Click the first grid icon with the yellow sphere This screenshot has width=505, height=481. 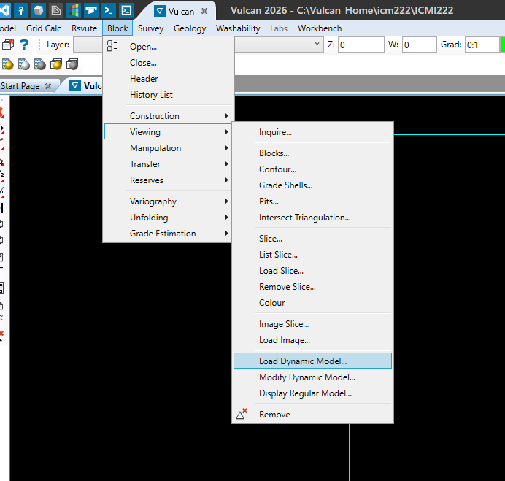[x=8, y=64]
